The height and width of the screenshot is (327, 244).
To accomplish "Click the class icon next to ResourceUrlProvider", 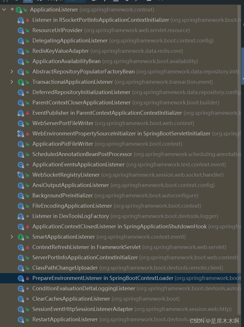I will tap(20, 30).
